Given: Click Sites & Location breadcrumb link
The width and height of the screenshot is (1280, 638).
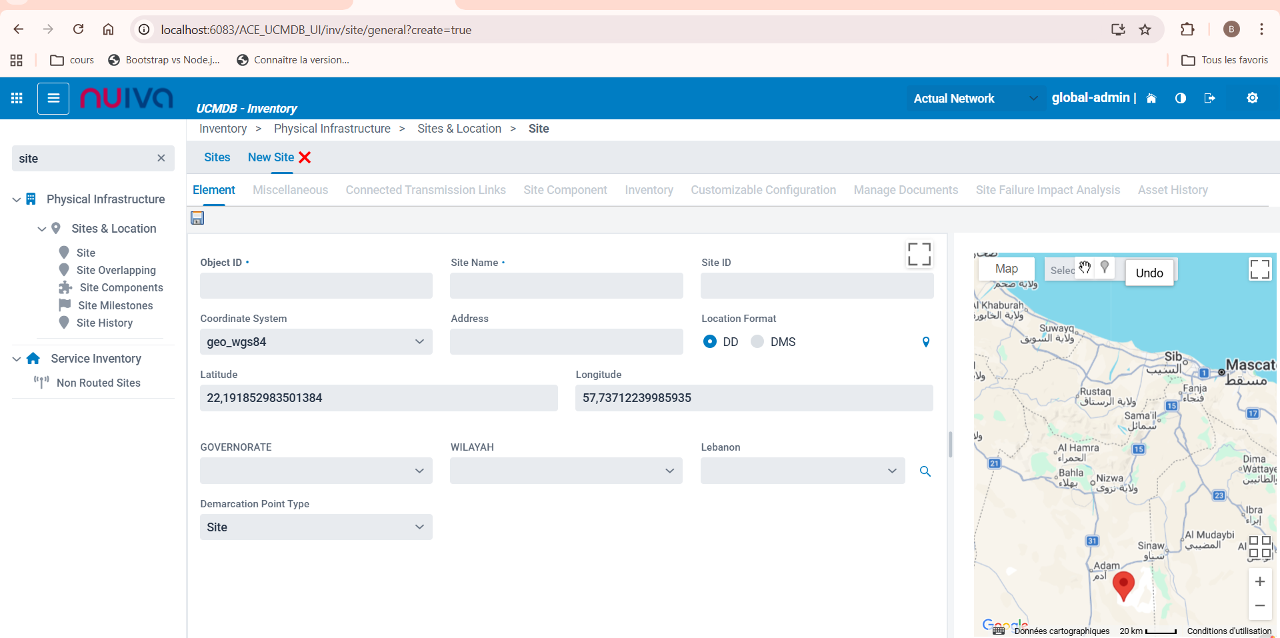Looking at the screenshot, I should (459, 129).
